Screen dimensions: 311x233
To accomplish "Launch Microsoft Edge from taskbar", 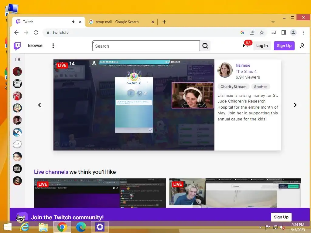I will [81, 227].
